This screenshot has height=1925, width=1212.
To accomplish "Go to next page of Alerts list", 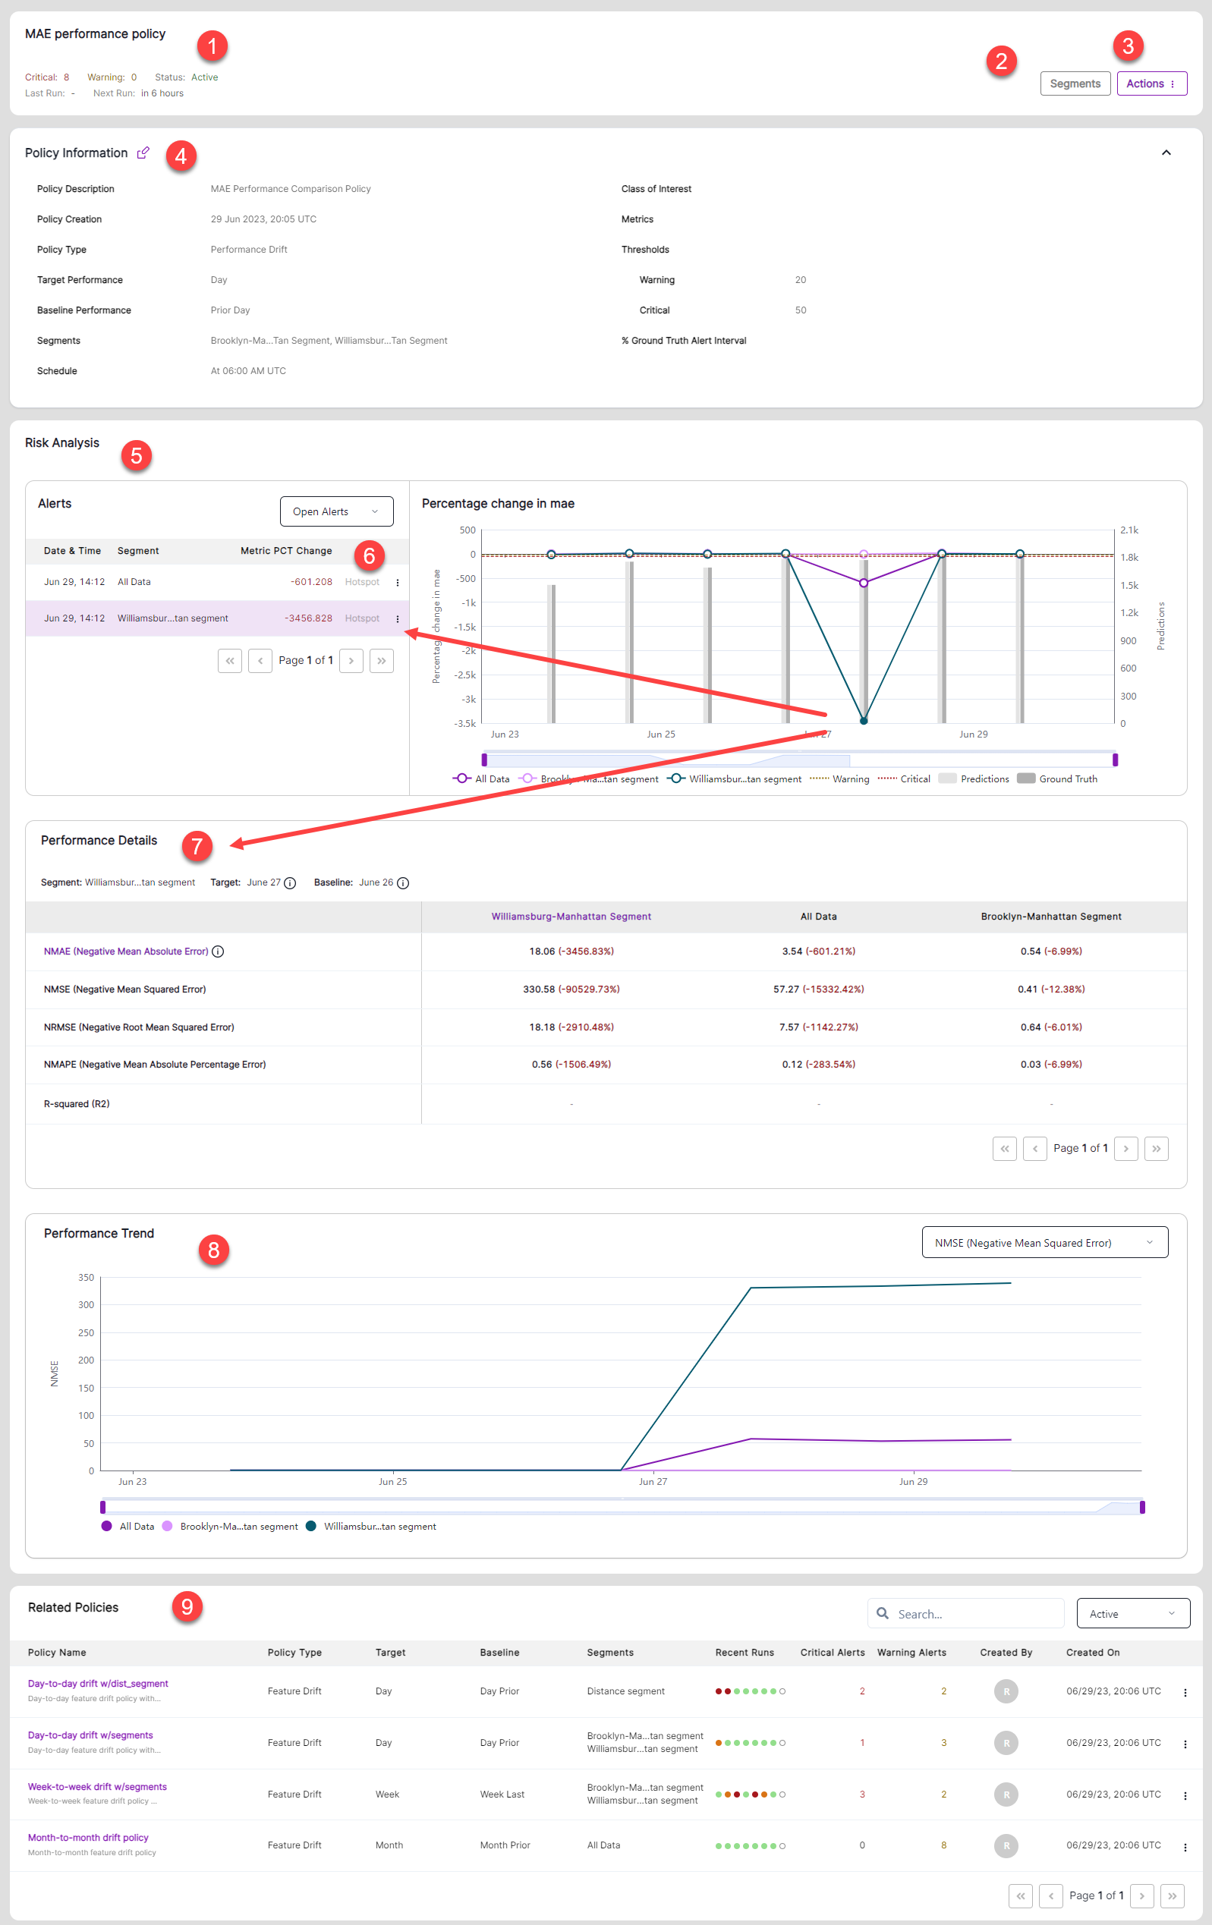I will click(351, 661).
